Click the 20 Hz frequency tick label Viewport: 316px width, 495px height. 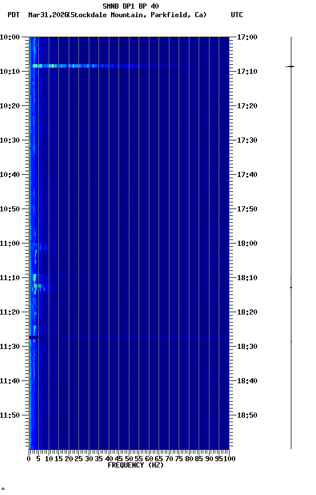69,459
